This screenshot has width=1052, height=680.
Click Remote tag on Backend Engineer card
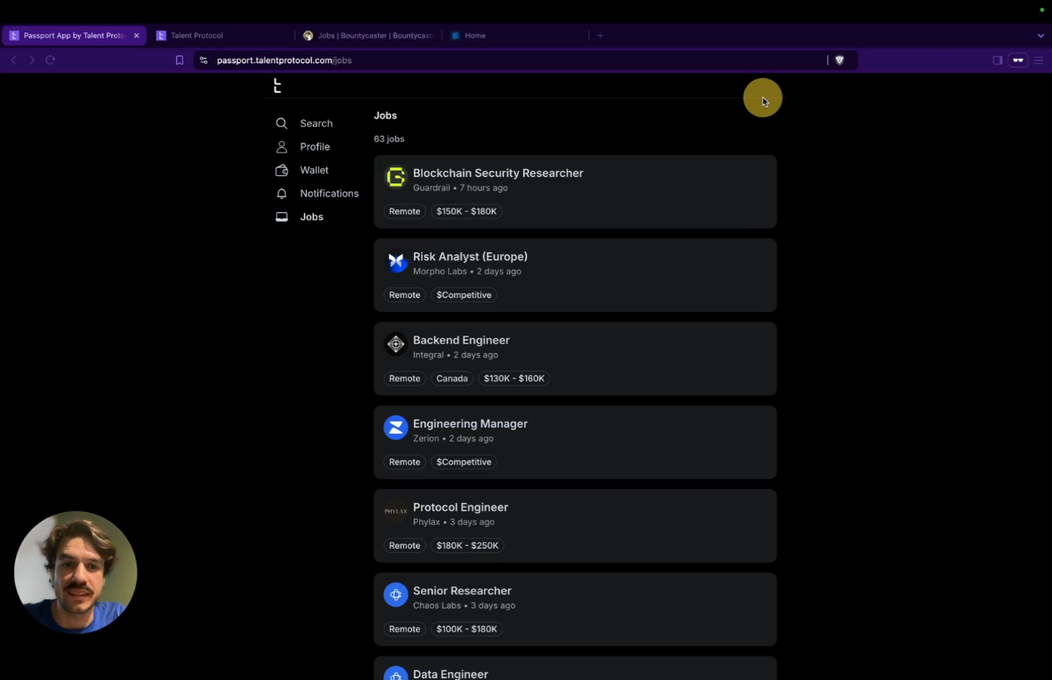coord(405,379)
